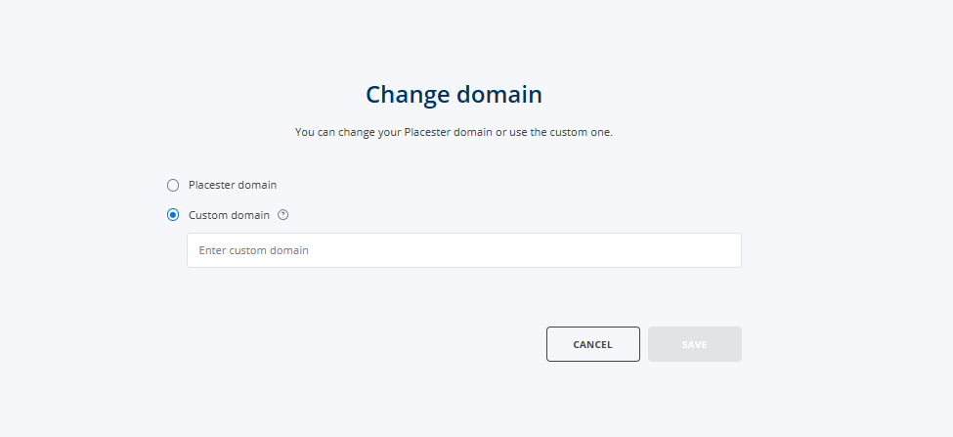Viewport: 953px width, 437px height.
Task: Focus the Enter custom domain text field
Action: pos(463,250)
